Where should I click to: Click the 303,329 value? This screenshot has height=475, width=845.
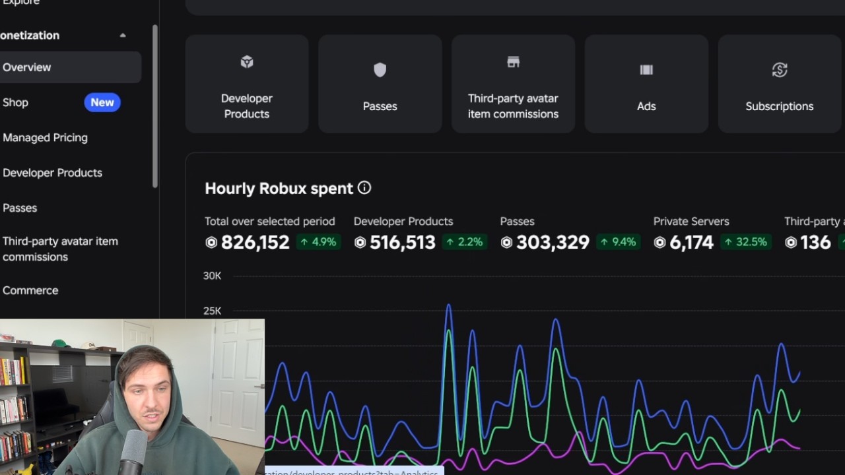coord(553,243)
